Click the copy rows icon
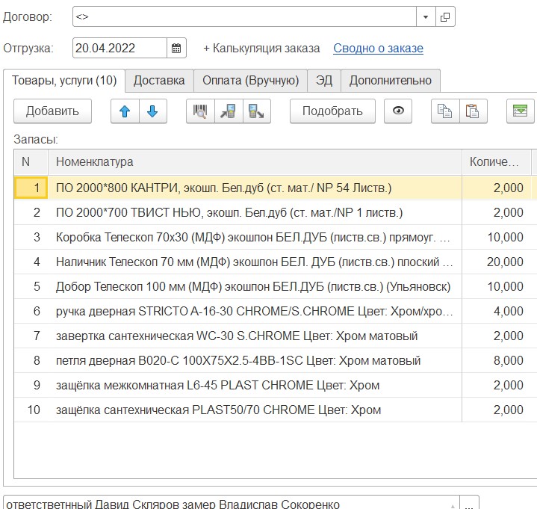This screenshot has width=537, height=509. (x=444, y=111)
